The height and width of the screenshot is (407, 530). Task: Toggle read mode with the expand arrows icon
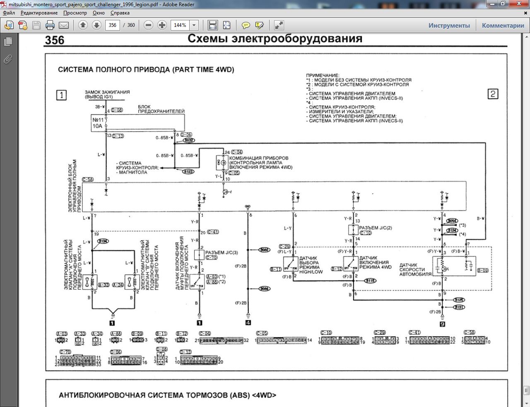279,25
